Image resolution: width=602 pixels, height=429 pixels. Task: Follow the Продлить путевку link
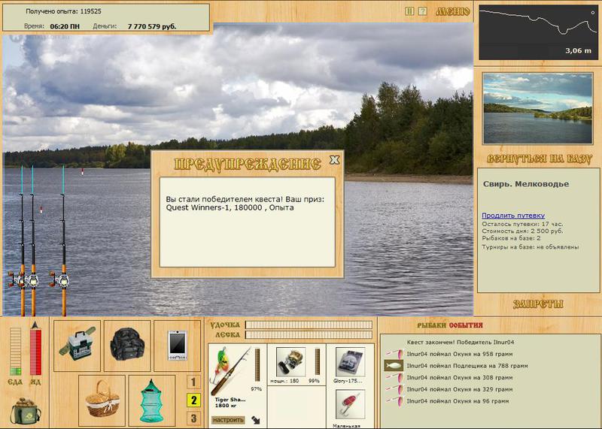513,216
